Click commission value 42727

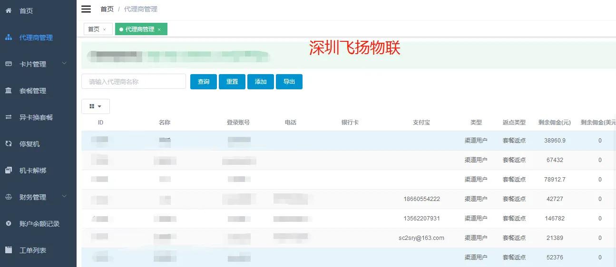coord(555,199)
